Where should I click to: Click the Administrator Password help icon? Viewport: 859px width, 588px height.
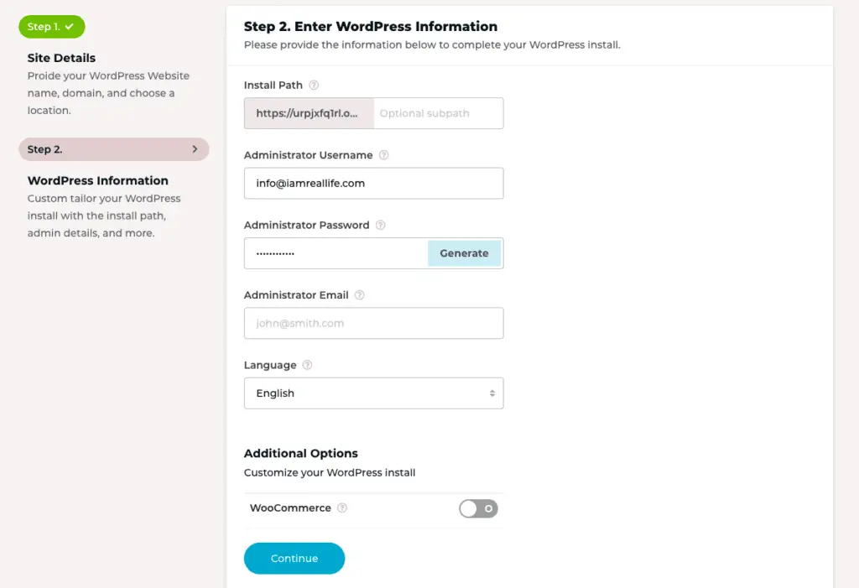click(380, 226)
